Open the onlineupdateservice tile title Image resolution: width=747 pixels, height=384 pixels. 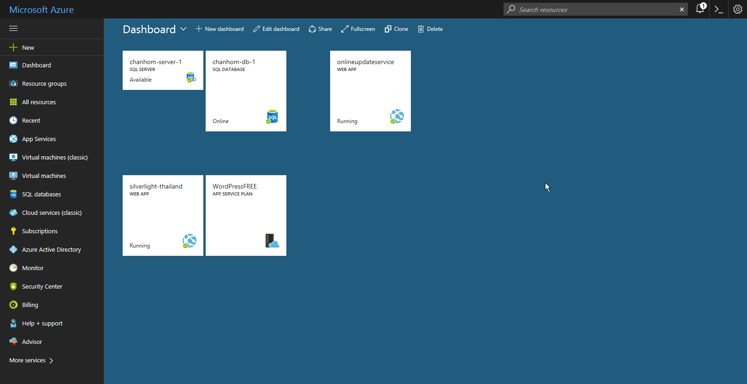point(366,62)
